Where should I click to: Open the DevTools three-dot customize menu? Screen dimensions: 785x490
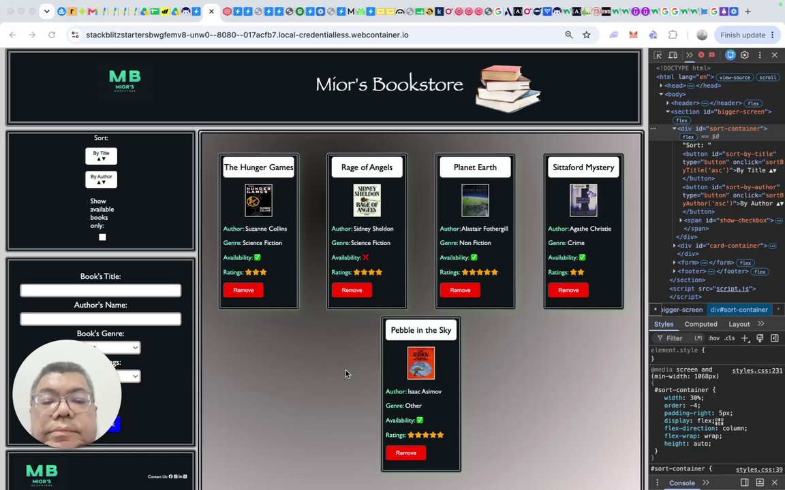[x=760, y=55]
